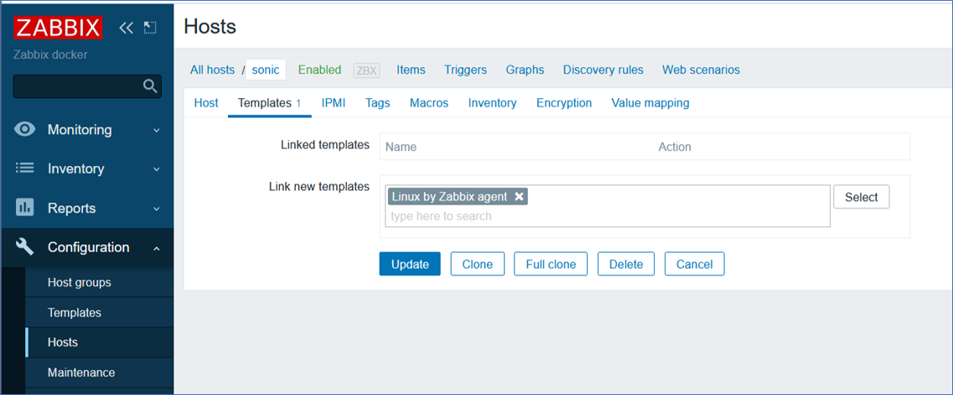Switch to the Macros tab

click(x=429, y=102)
